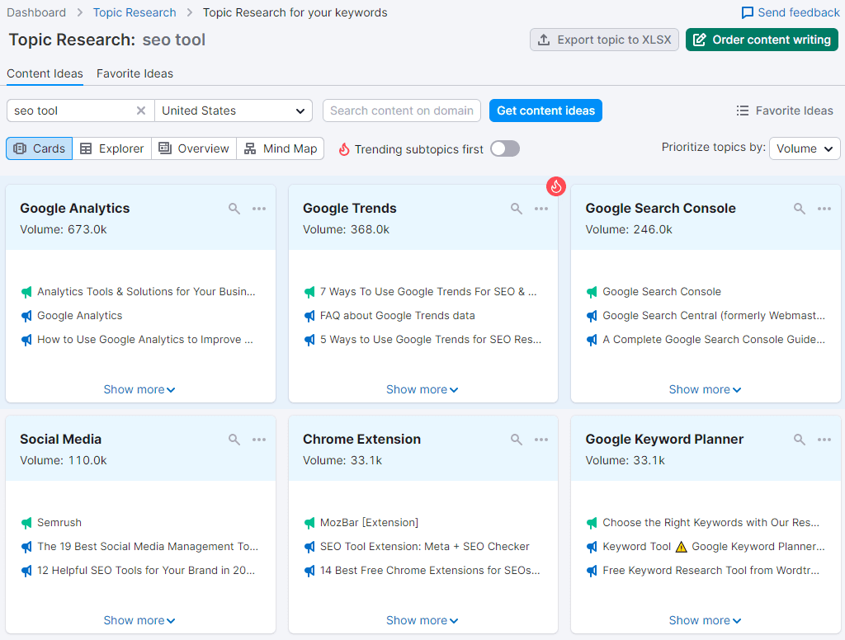Viewport: 845px width, 640px height.
Task: Select the Overview view
Action: tap(194, 148)
